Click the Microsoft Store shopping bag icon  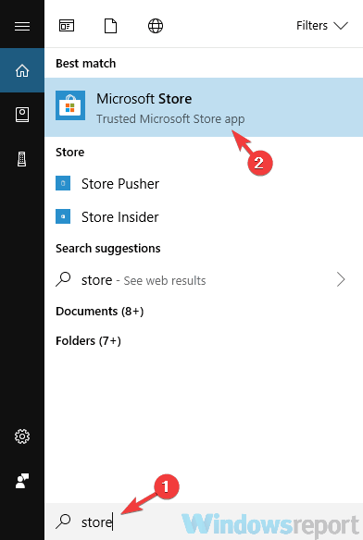pyautogui.click(x=70, y=105)
